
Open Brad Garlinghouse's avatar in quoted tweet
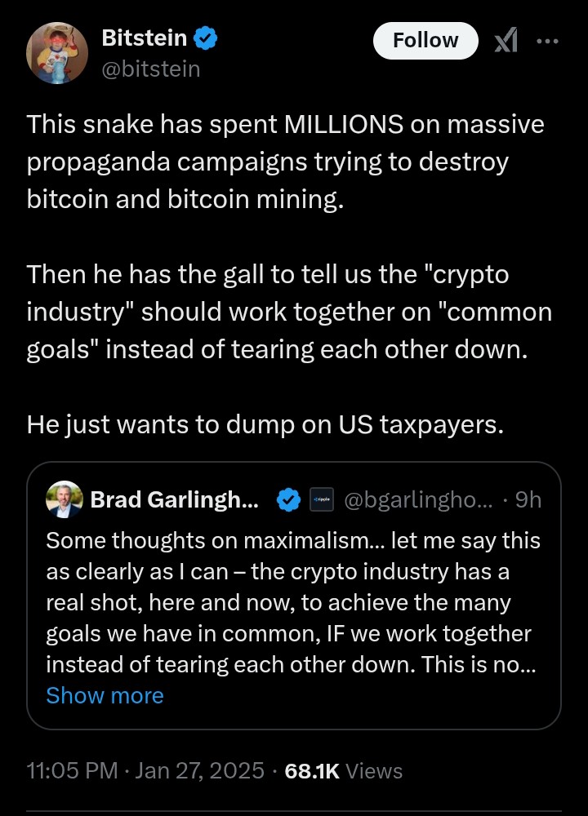[x=64, y=499]
